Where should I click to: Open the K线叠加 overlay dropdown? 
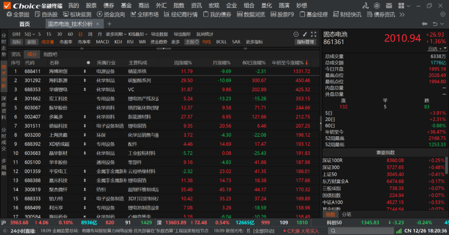pos(138,34)
